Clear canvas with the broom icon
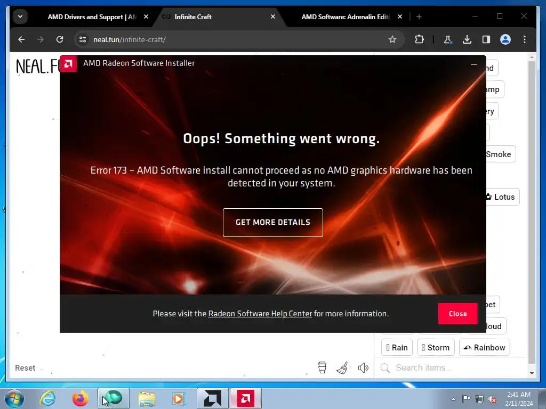The height and width of the screenshot is (409, 546). [343, 367]
